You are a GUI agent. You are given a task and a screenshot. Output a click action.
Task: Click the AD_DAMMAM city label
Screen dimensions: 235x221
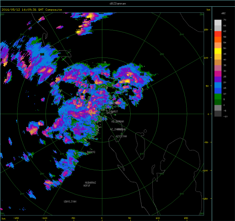(117, 122)
